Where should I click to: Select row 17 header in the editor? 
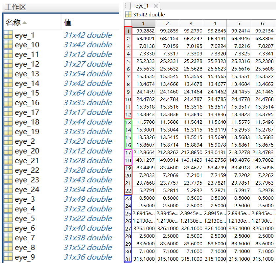[x=128, y=152]
